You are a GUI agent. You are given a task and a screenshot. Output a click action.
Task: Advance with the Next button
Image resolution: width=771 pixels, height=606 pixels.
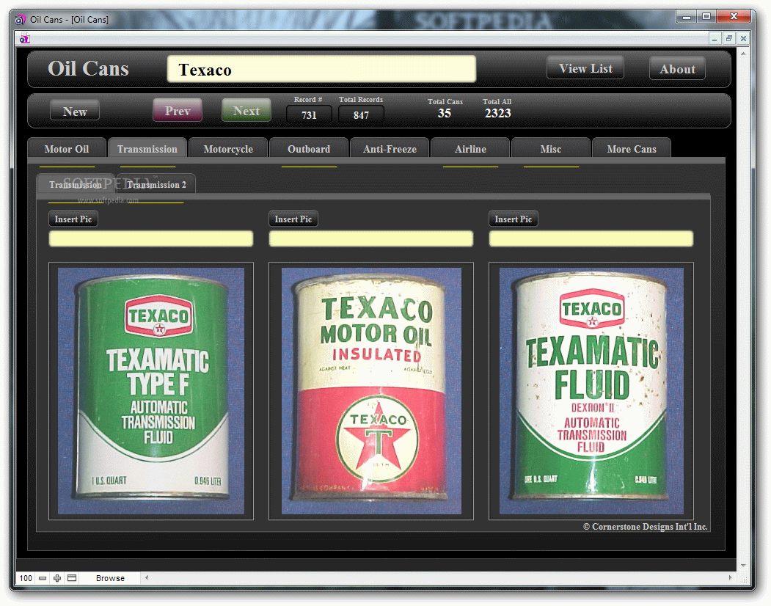[x=246, y=111]
